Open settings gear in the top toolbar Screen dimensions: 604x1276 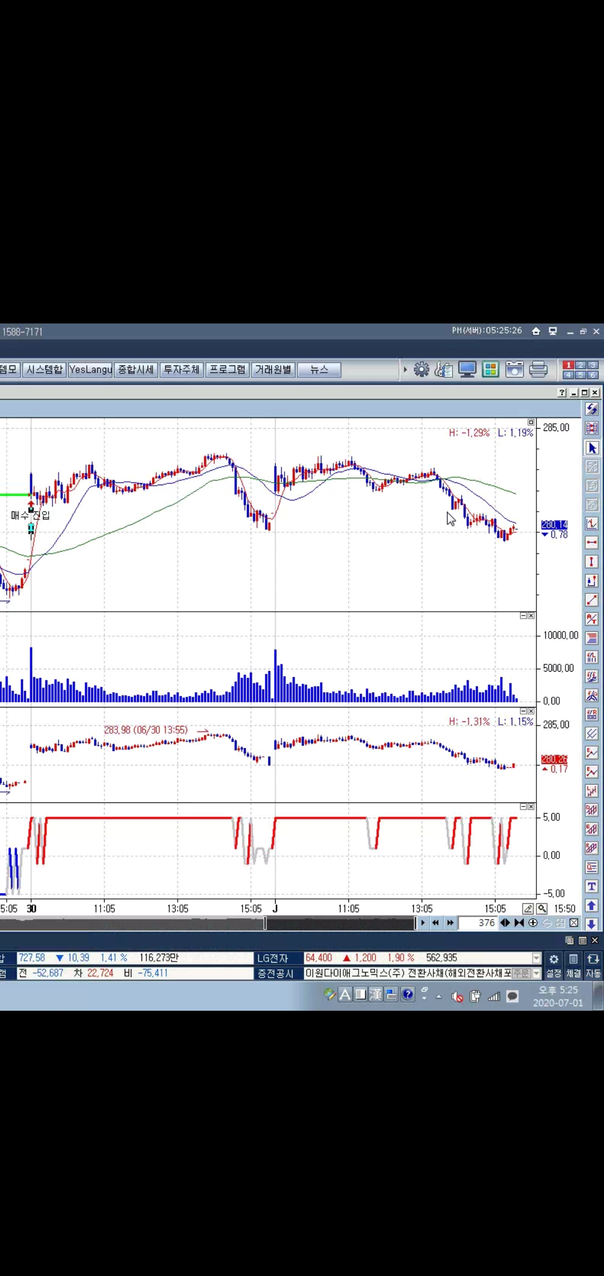point(421,369)
